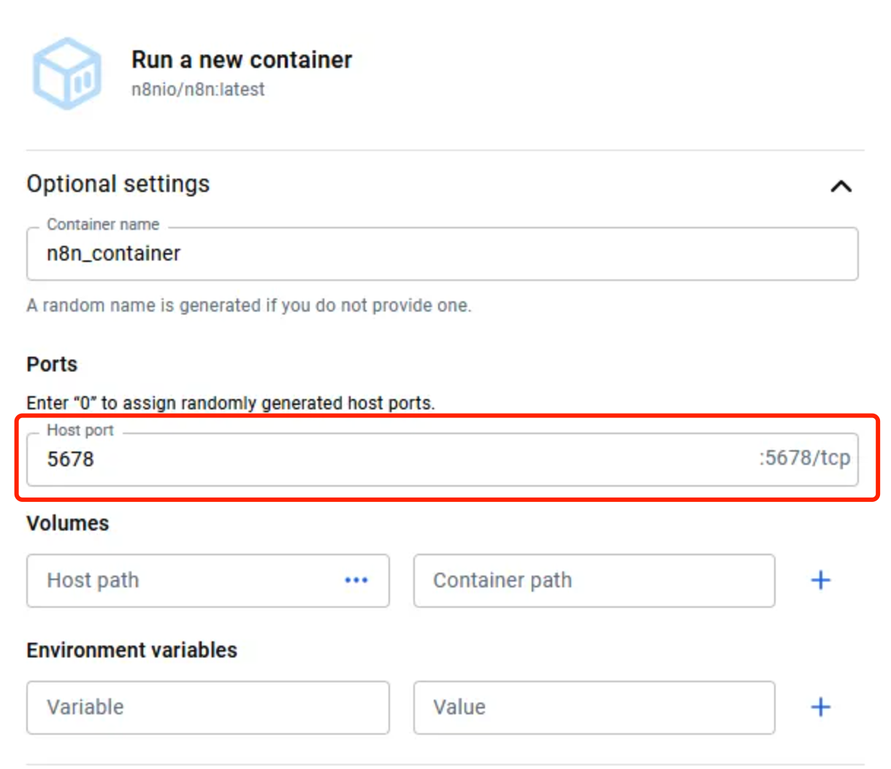Click the Ports section label

click(52, 364)
